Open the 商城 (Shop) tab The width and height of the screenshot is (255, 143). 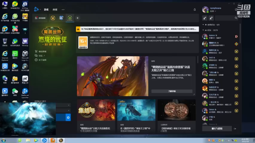point(55,10)
